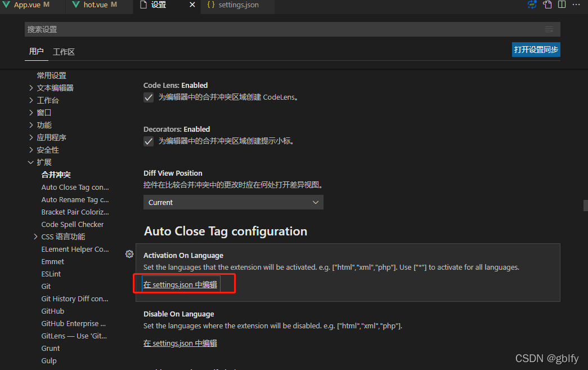Click the vertical scrollbar thumb
Viewport: 588px width, 370px height.
(x=585, y=206)
